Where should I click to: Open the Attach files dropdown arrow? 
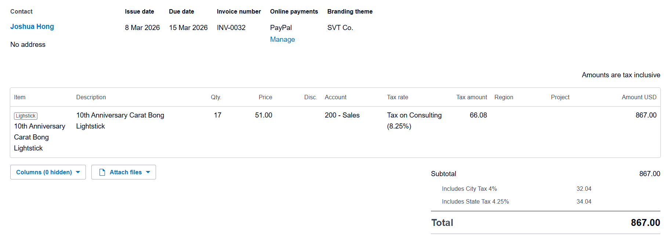tap(148, 172)
